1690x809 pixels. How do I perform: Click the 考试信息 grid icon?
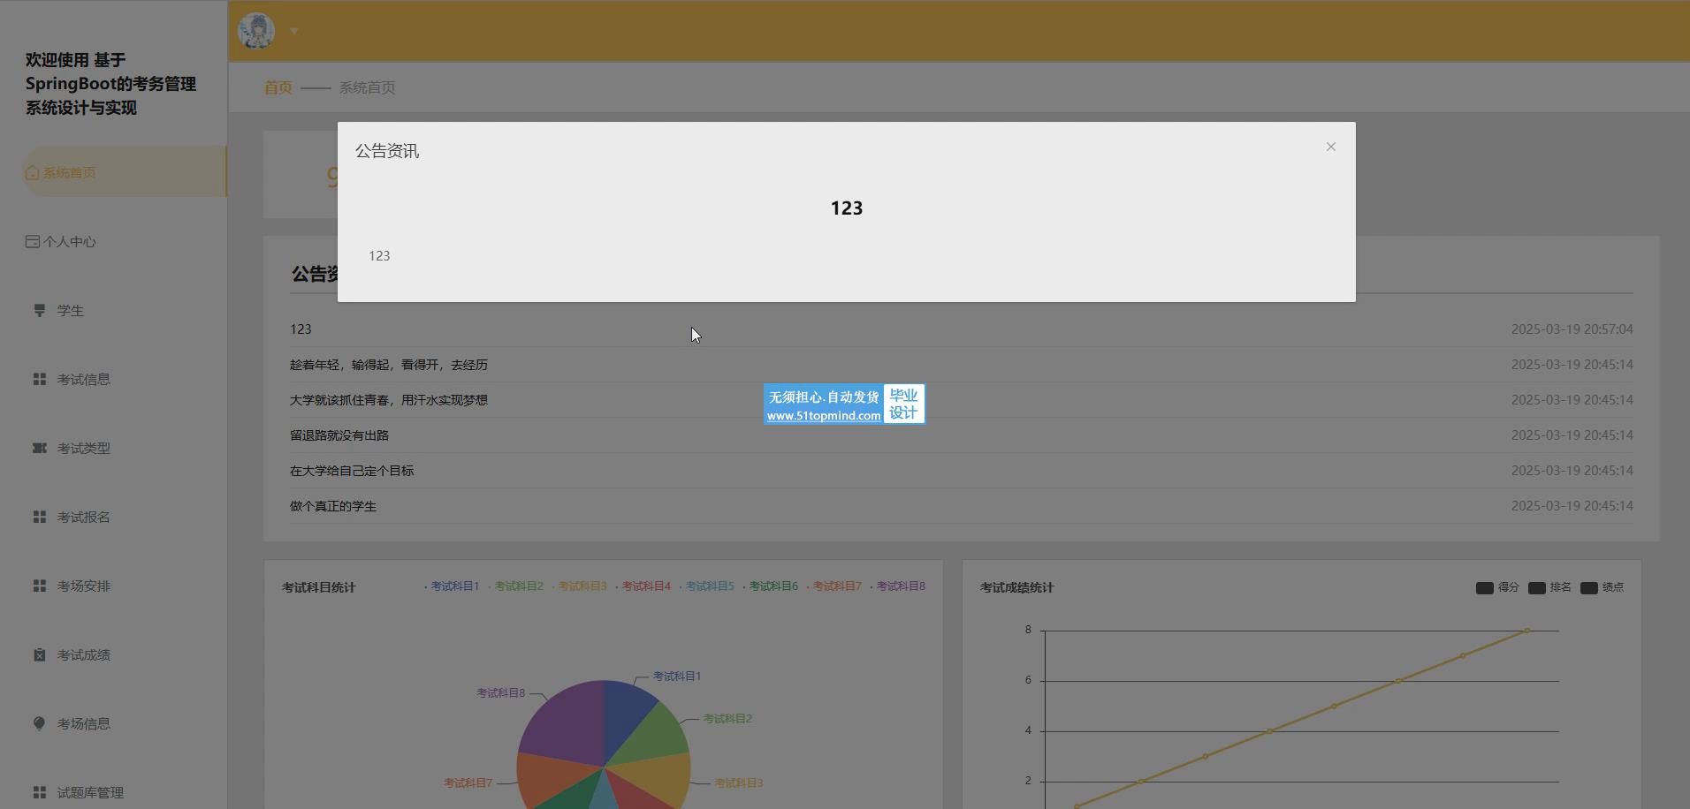point(40,379)
